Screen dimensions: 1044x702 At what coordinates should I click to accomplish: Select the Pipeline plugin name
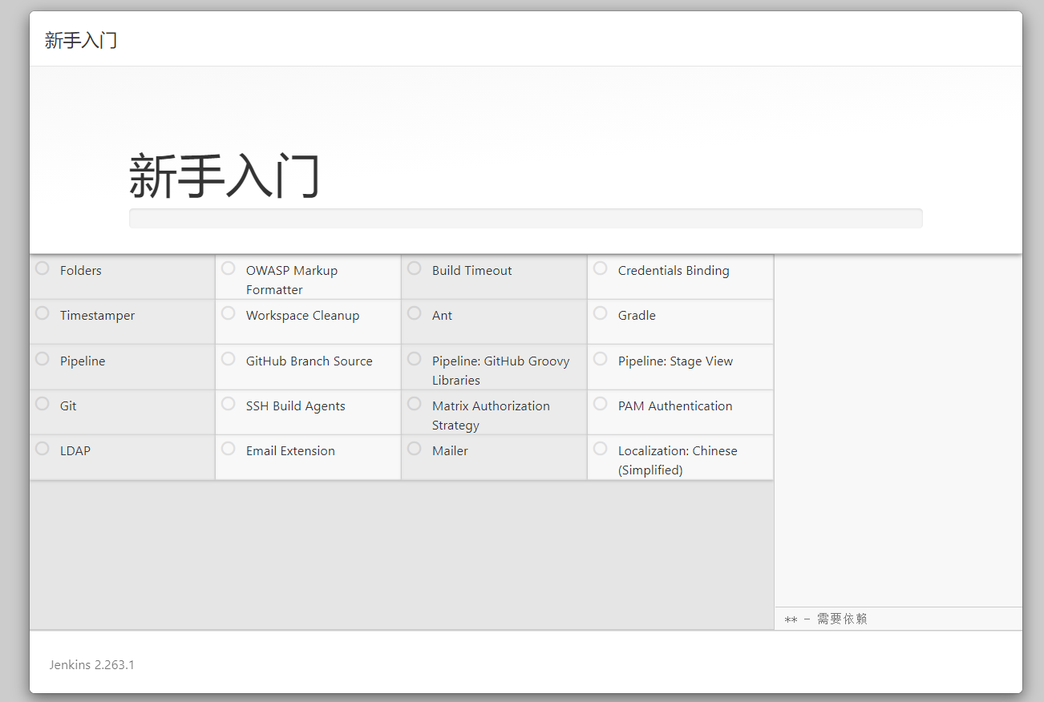(x=83, y=361)
